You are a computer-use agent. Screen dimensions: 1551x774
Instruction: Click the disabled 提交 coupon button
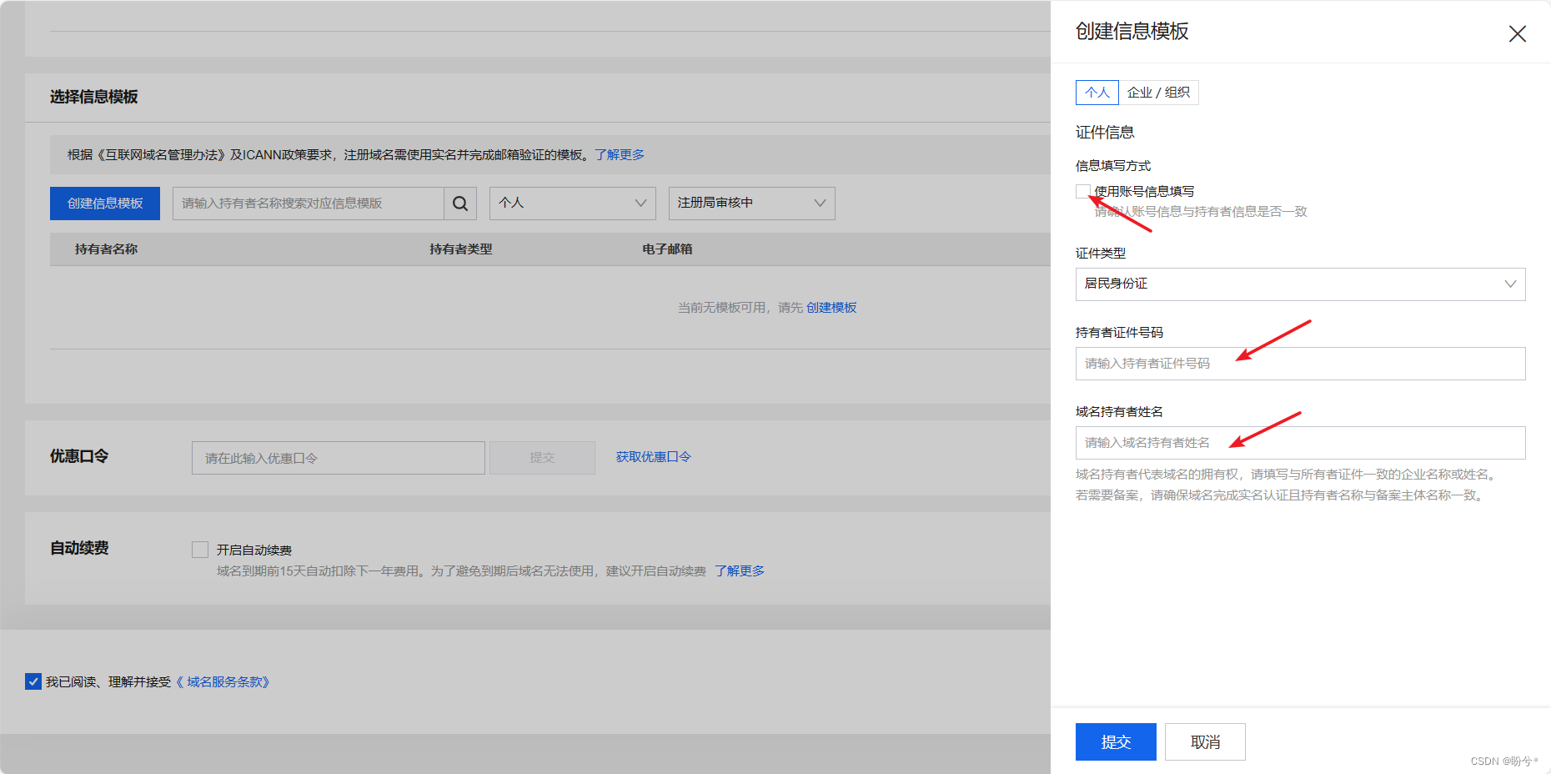pos(542,458)
